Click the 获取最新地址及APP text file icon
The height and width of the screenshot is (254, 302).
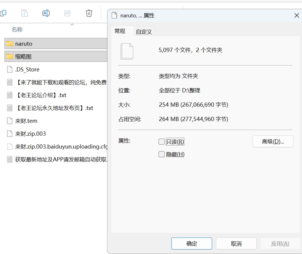10,159
